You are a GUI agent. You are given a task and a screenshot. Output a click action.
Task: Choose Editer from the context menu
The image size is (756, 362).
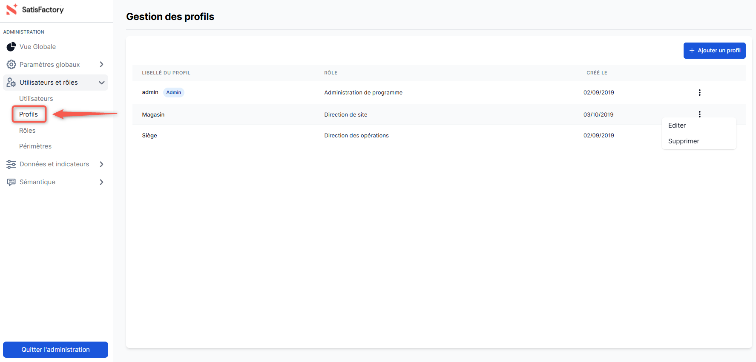(677, 125)
